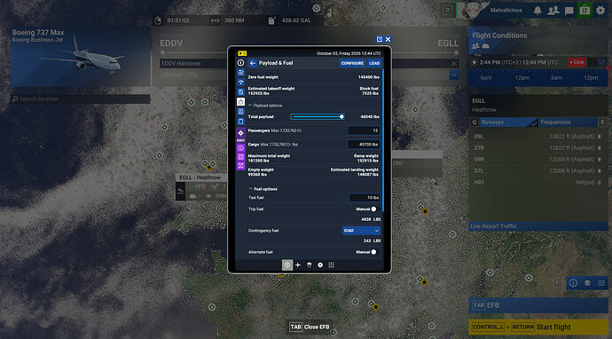Image resolution: width=612 pixels, height=339 pixels.
Task: Go back from Payload & Fuel page
Action: (x=253, y=63)
